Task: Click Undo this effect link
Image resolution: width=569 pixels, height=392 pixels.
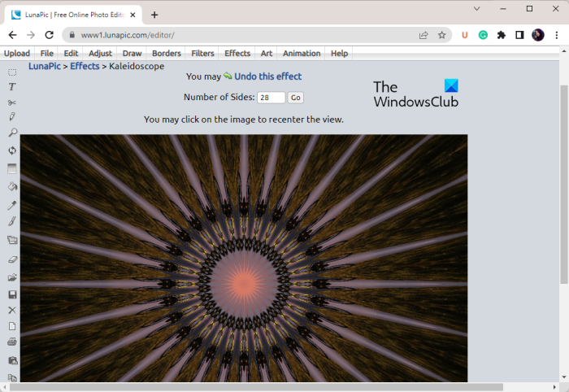Action: [267, 76]
